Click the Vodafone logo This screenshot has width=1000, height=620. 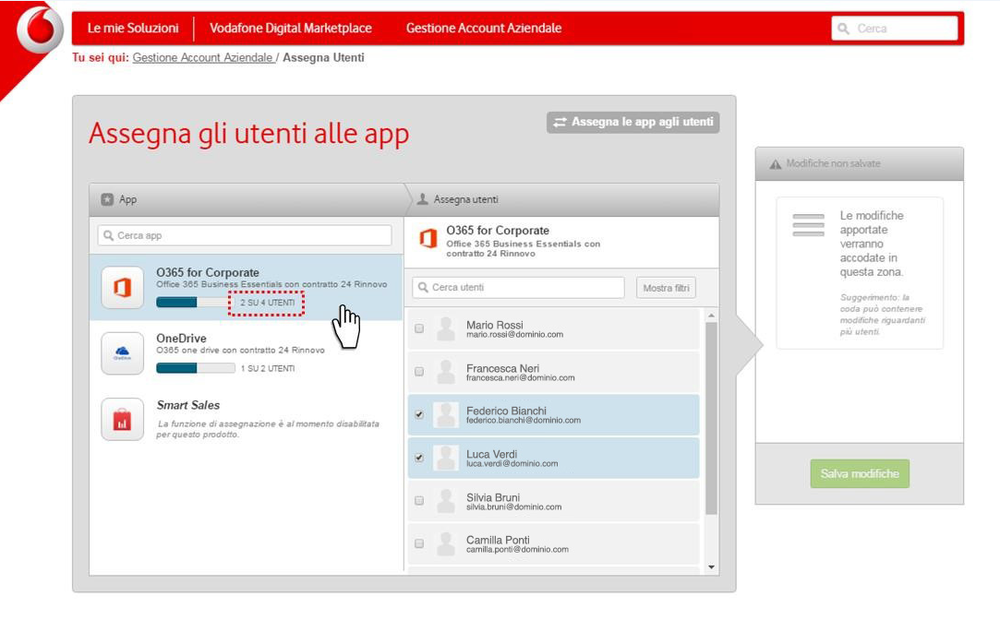40,30
